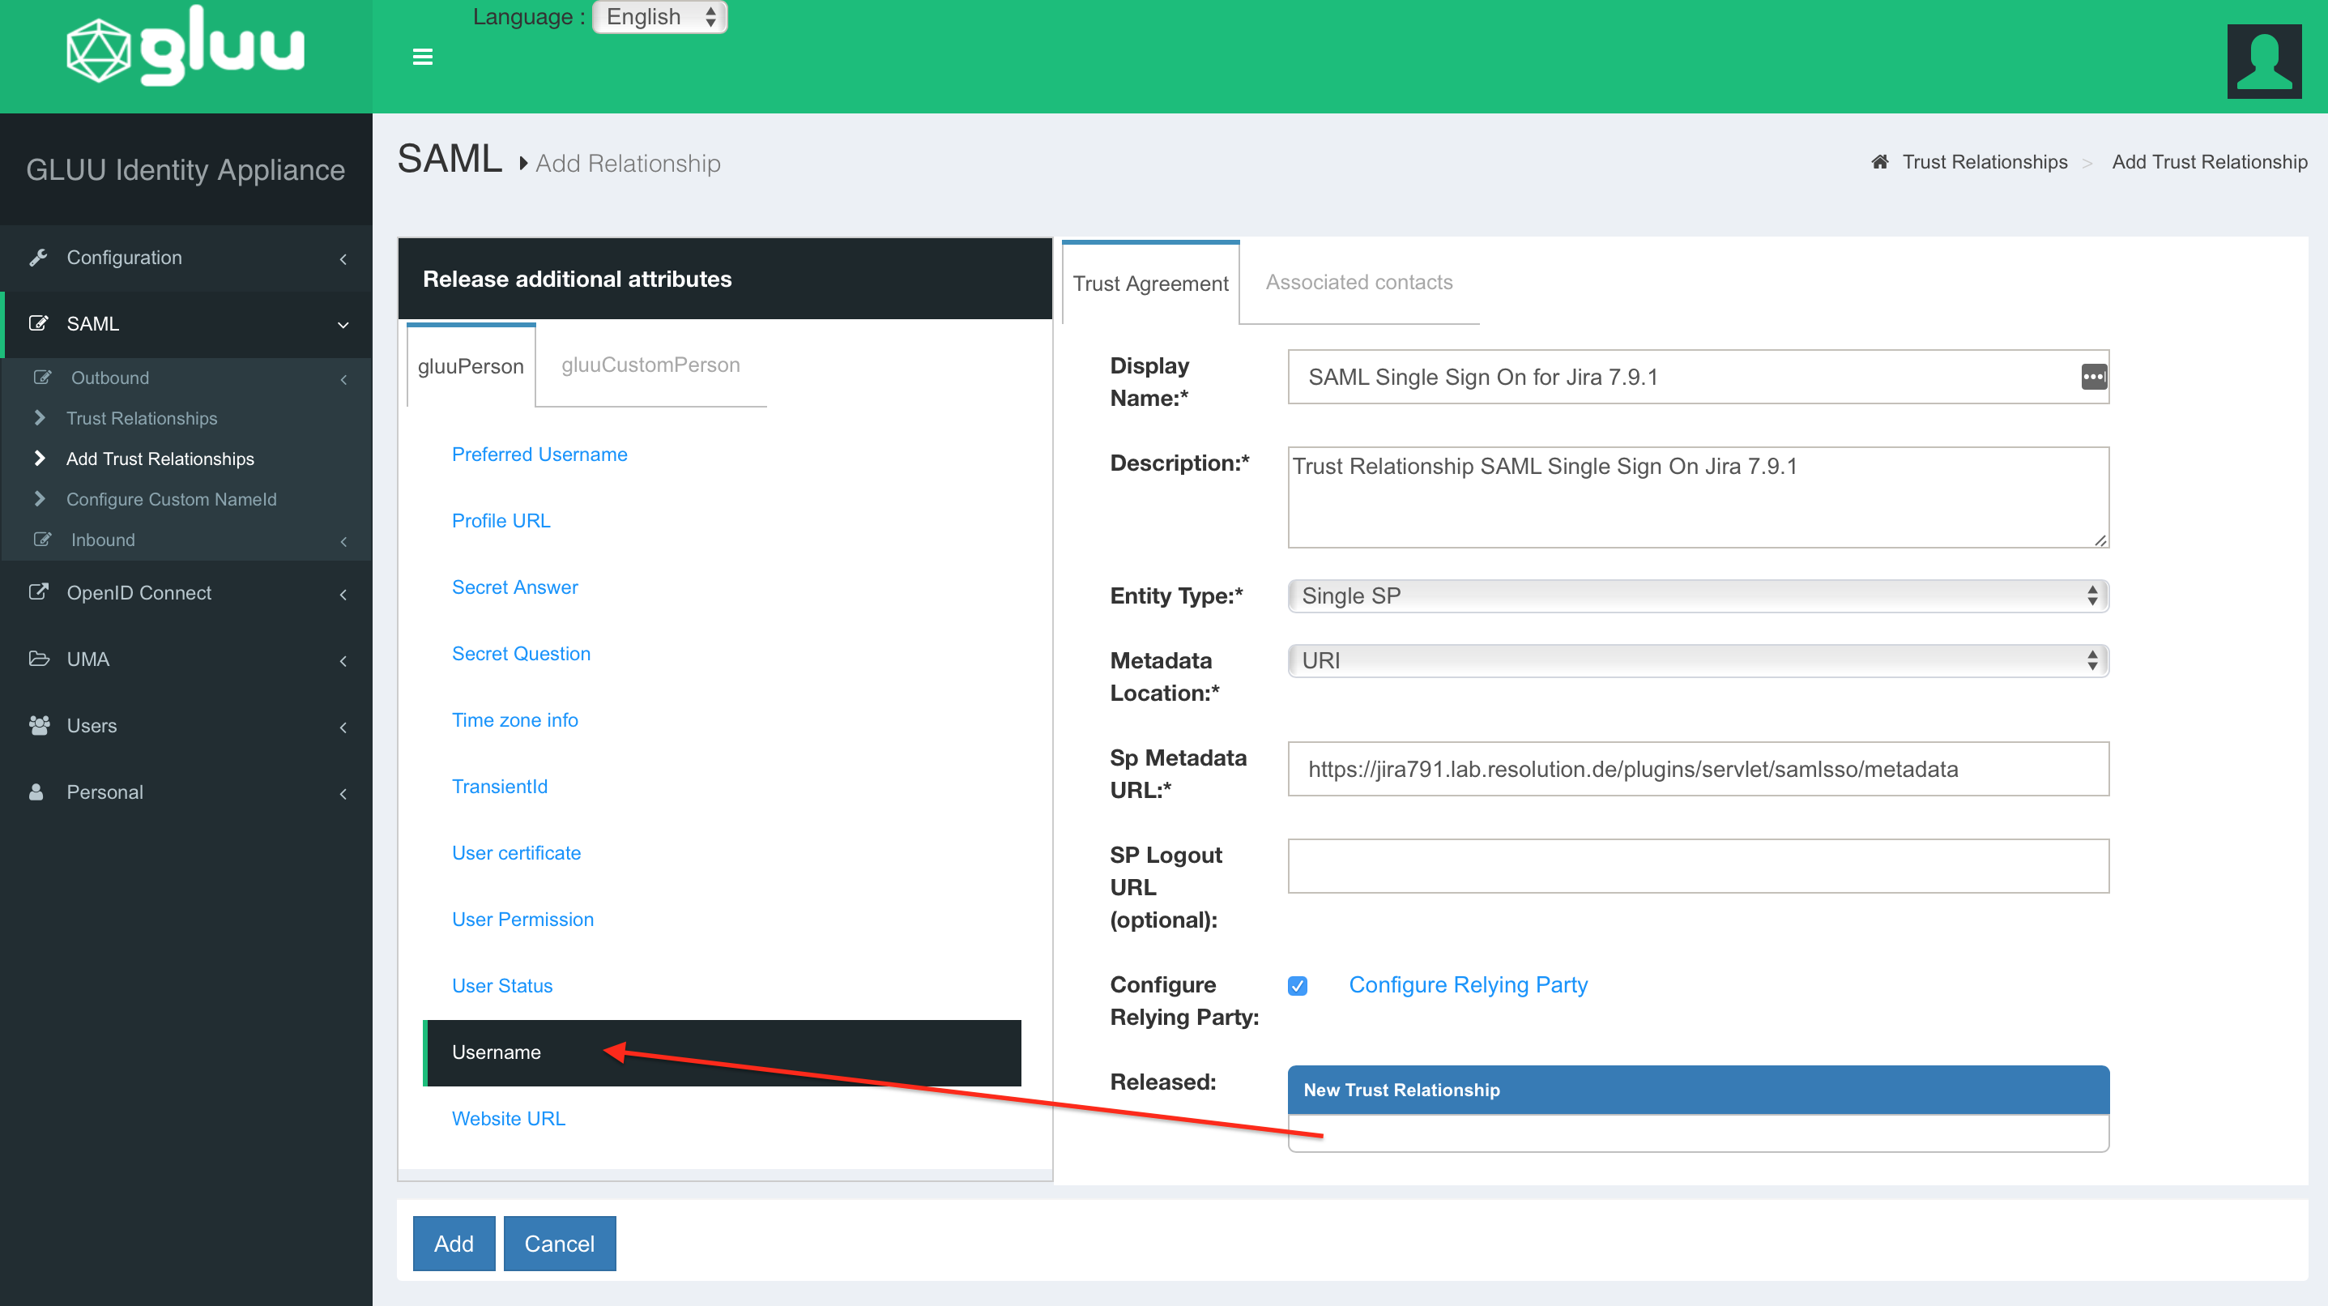2328x1306 pixels.
Task: Click the Outbound edit icon
Action: [x=41, y=378]
